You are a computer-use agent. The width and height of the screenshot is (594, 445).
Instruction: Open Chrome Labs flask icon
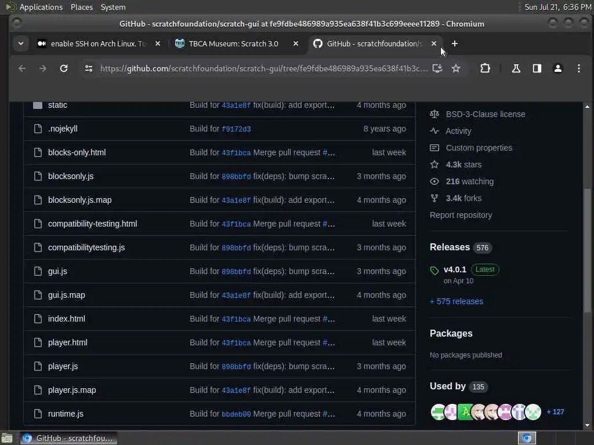pos(516,68)
